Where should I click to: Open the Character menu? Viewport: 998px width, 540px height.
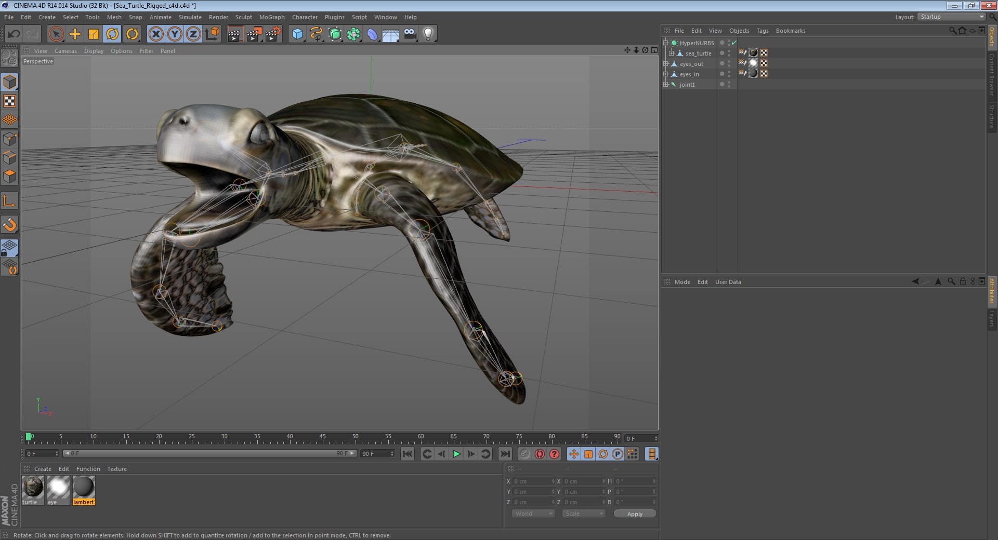pyautogui.click(x=305, y=17)
